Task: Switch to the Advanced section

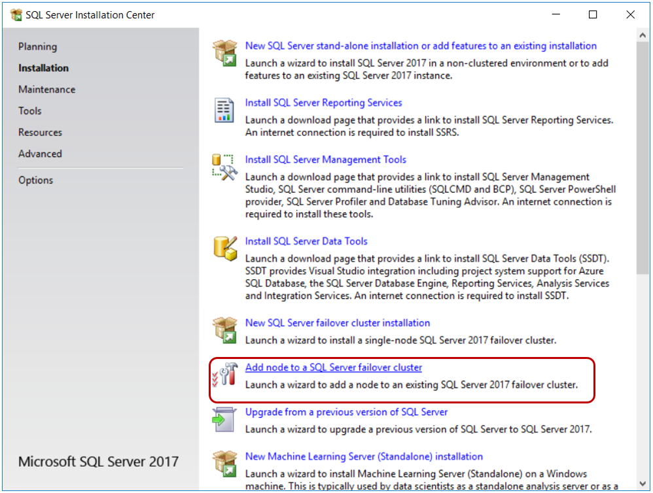Action: tap(40, 154)
